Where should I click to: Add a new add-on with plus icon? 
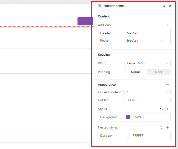coord(168,25)
